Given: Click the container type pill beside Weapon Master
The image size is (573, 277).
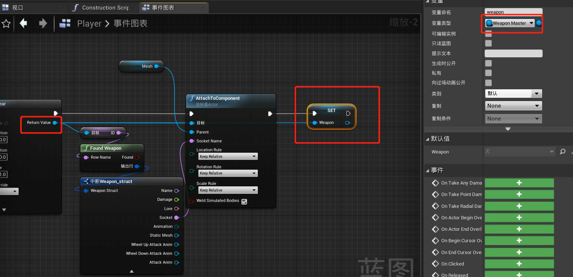Looking at the screenshot, I should [539, 23].
